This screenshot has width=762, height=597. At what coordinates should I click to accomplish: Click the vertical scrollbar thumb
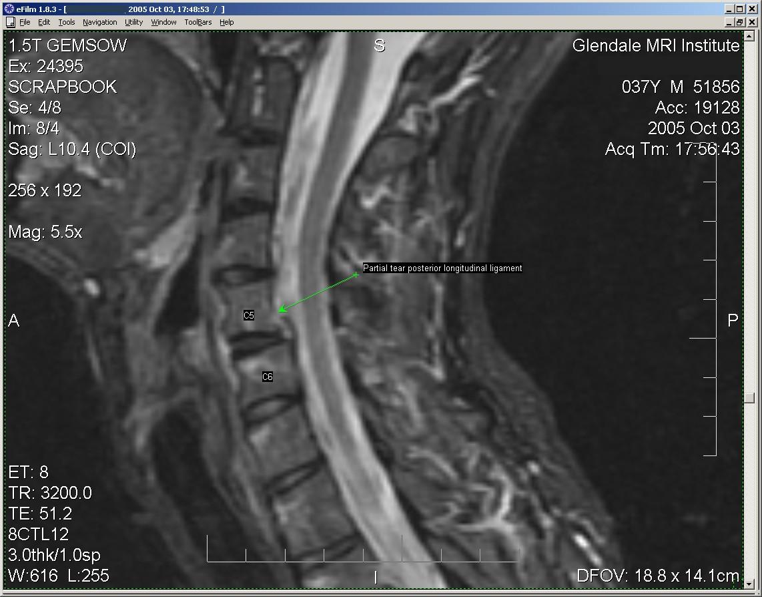750,398
